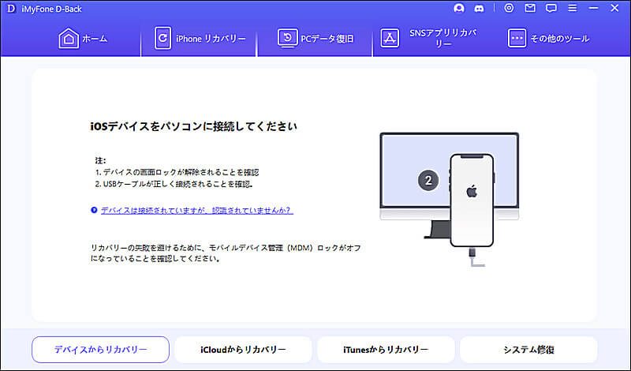Click note about USBケーブル connection

174,184
